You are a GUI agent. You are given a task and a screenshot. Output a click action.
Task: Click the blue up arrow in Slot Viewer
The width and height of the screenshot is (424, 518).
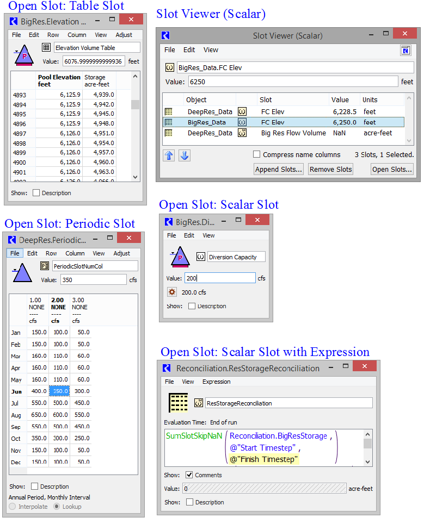(x=169, y=155)
